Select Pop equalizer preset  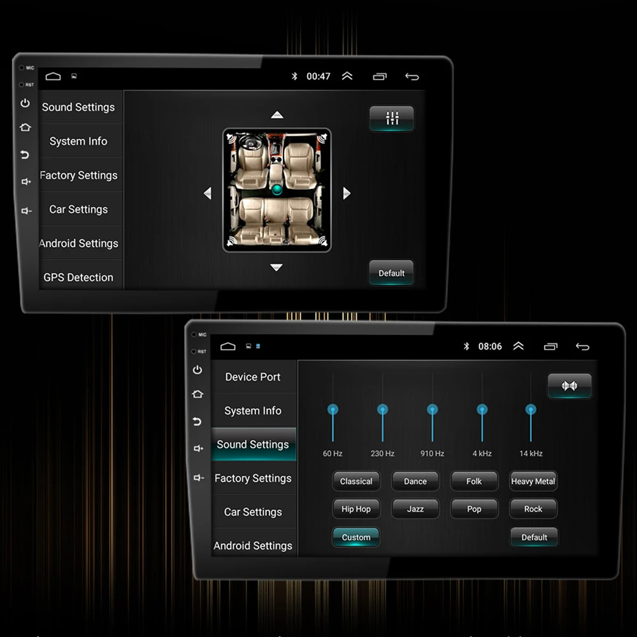click(x=474, y=508)
